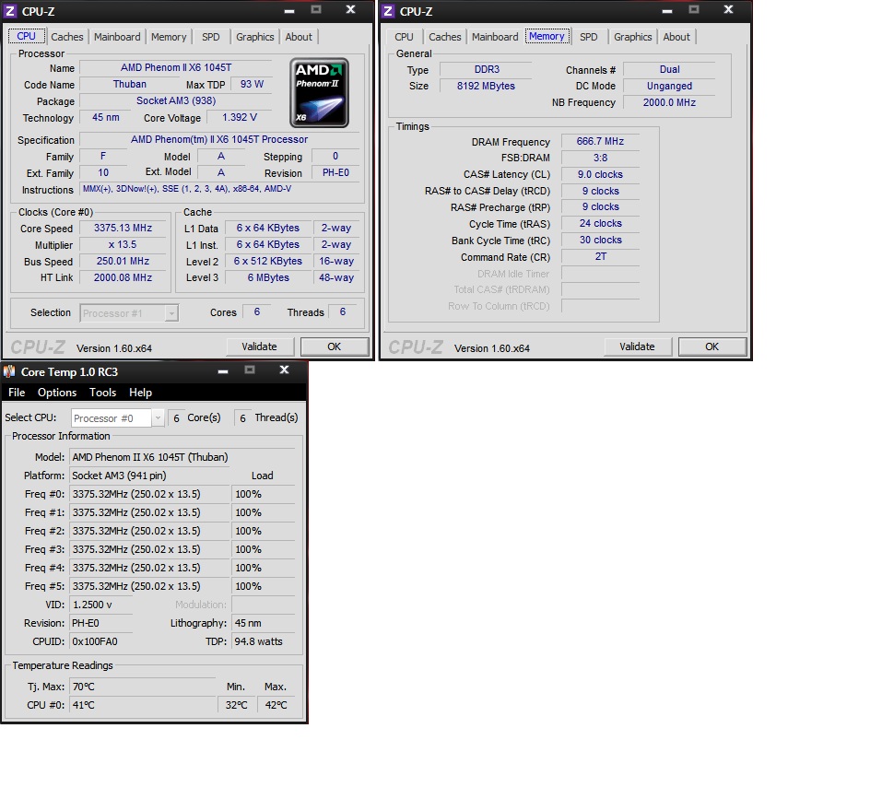
Task: Click the processor Name field AMD Phenom II X6 1045T
Action: 176,67
